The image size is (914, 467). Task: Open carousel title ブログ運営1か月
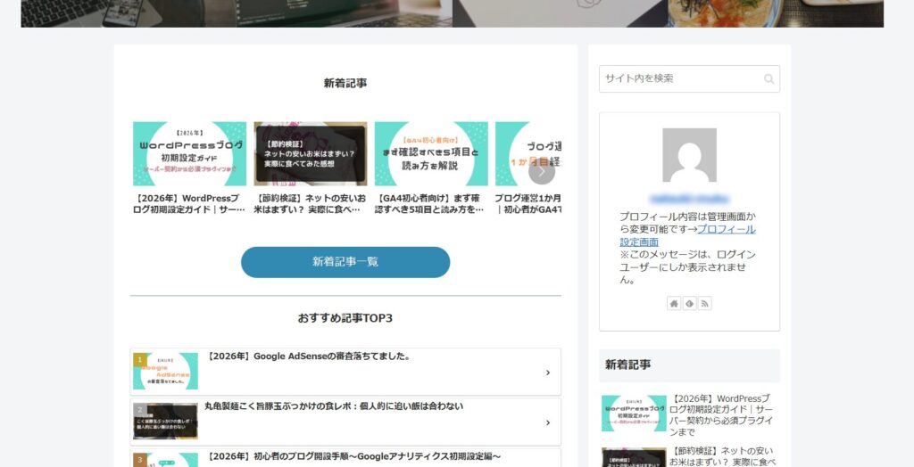pos(528,204)
